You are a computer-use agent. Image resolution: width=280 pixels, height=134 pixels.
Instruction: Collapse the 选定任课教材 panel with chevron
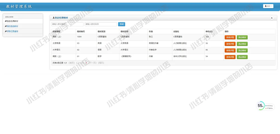272,18
